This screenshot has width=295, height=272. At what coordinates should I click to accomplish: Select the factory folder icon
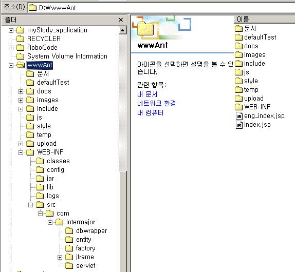69,248
